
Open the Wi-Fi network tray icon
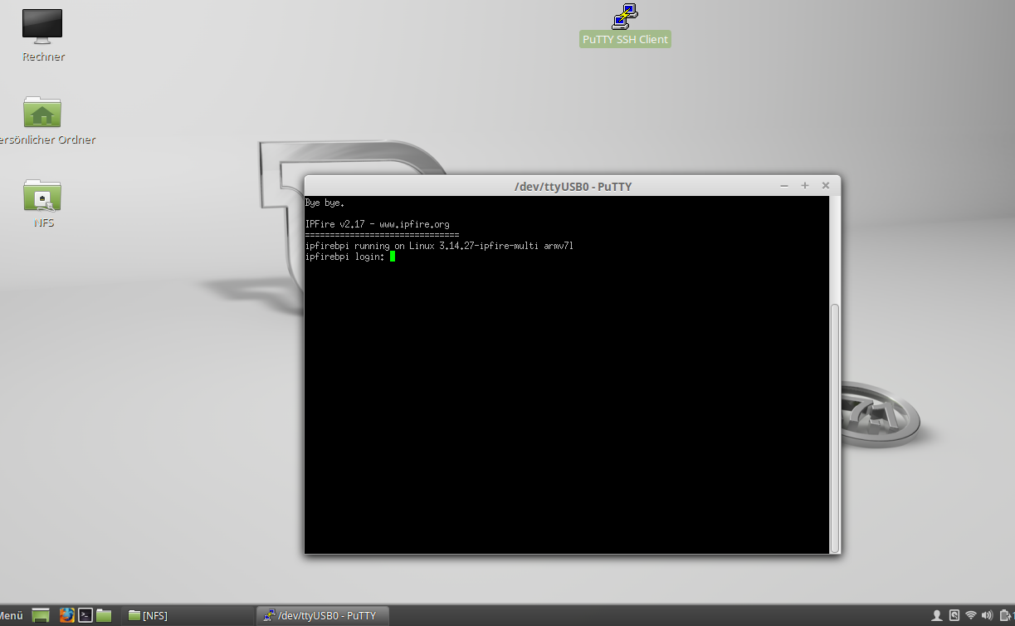tap(971, 615)
